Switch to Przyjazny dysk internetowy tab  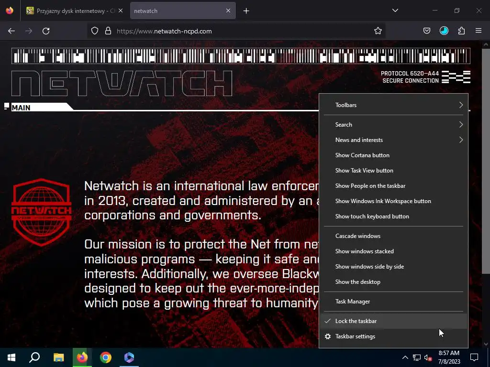tap(74, 11)
